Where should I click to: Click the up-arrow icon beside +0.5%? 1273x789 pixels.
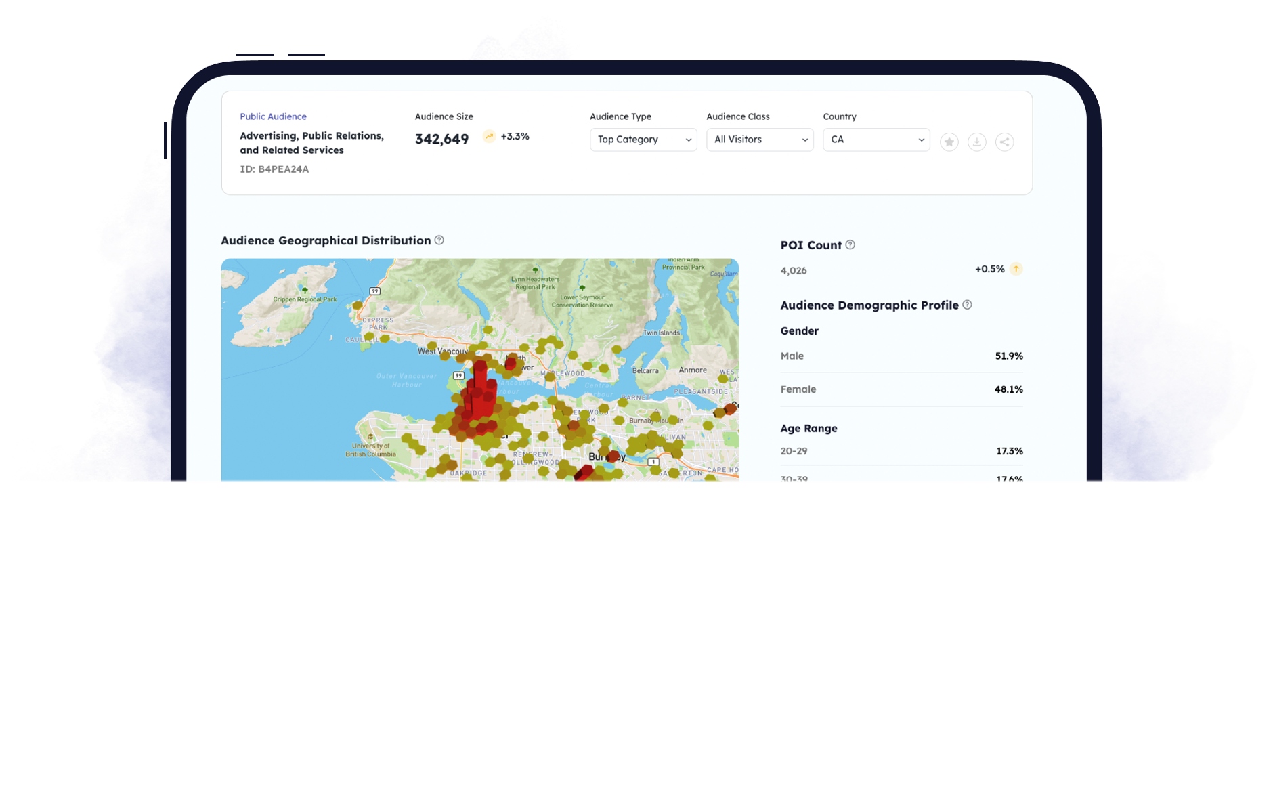(1016, 269)
